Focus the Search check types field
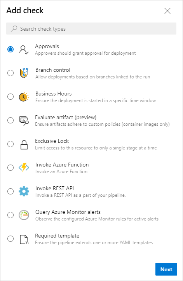The image size is (183, 281). tap(91, 28)
